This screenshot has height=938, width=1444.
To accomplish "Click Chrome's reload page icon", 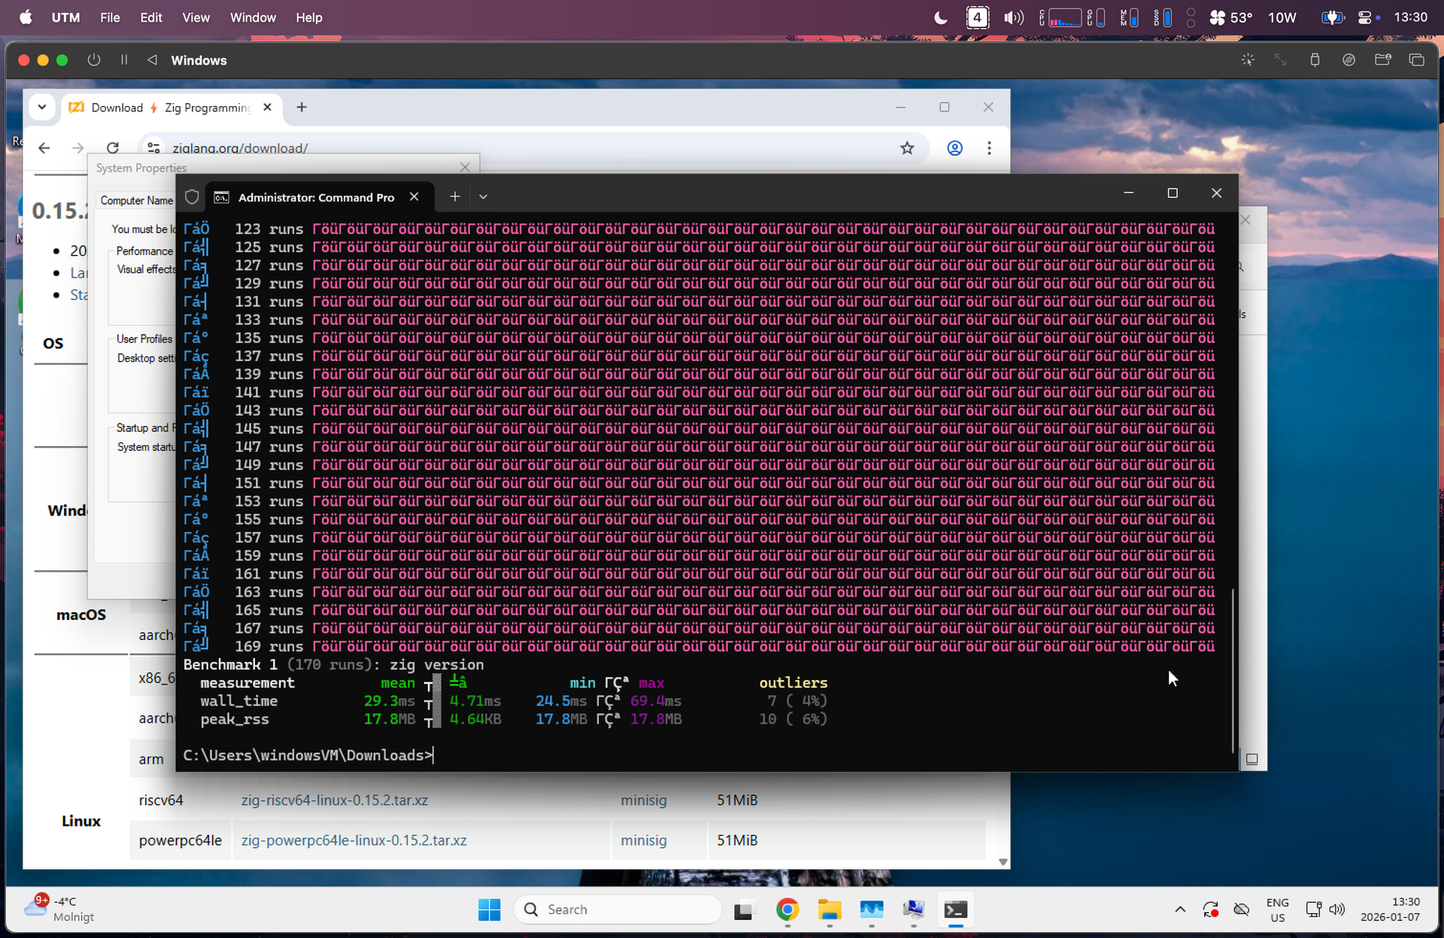I will click(113, 148).
